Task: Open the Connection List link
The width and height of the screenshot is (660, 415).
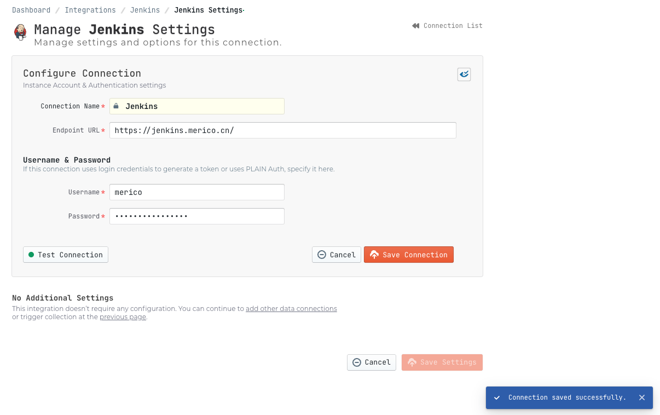Action: [452, 25]
